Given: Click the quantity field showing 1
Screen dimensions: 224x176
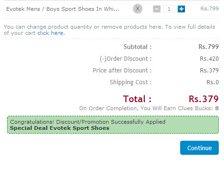Looking at the screenshot, I should pos(169,9).
